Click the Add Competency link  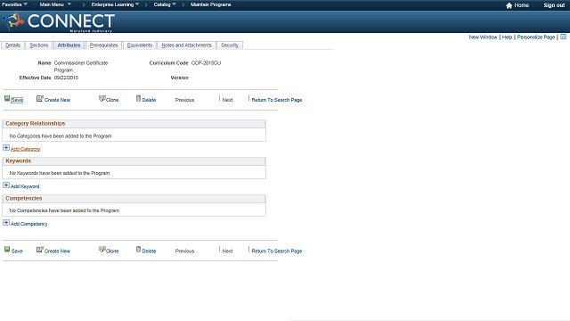[29, 224]
